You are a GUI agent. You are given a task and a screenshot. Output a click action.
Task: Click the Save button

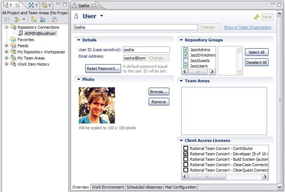tap(267, 17)
